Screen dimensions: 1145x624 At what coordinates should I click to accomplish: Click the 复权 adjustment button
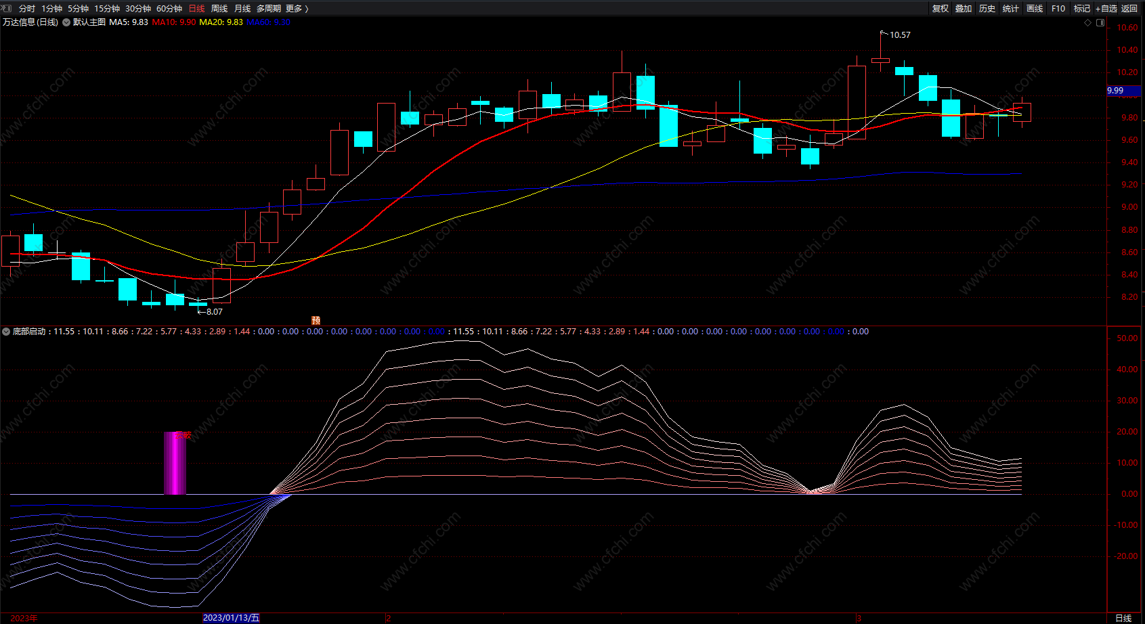941,8
